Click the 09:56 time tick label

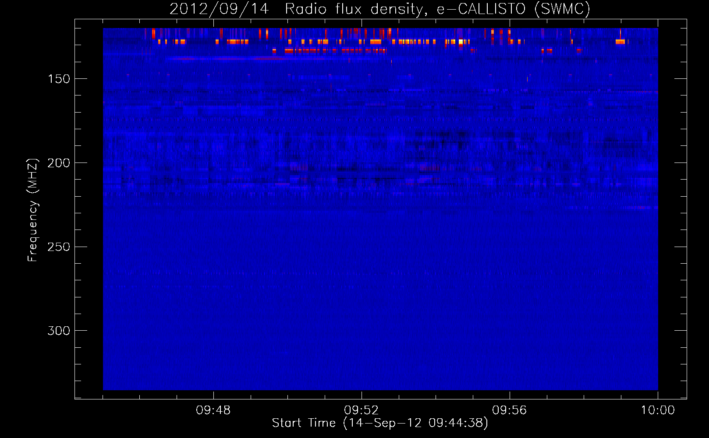510,410
